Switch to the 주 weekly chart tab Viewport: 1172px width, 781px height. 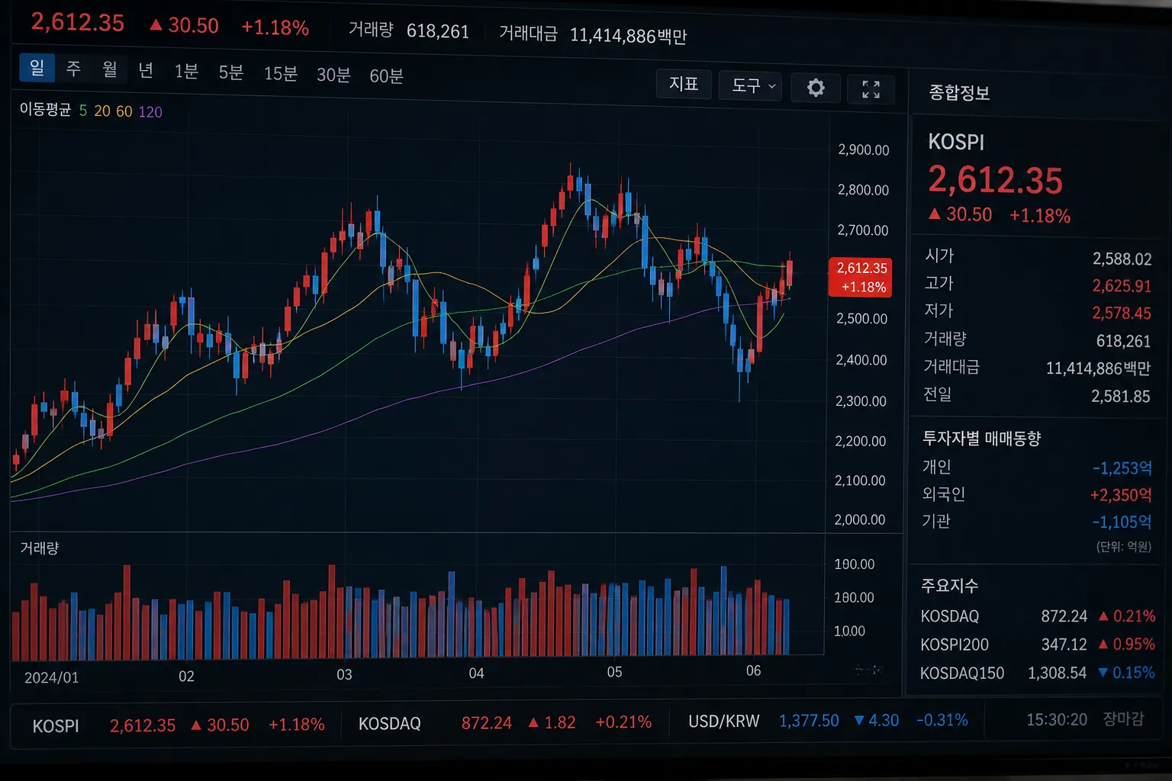[73, 69]
